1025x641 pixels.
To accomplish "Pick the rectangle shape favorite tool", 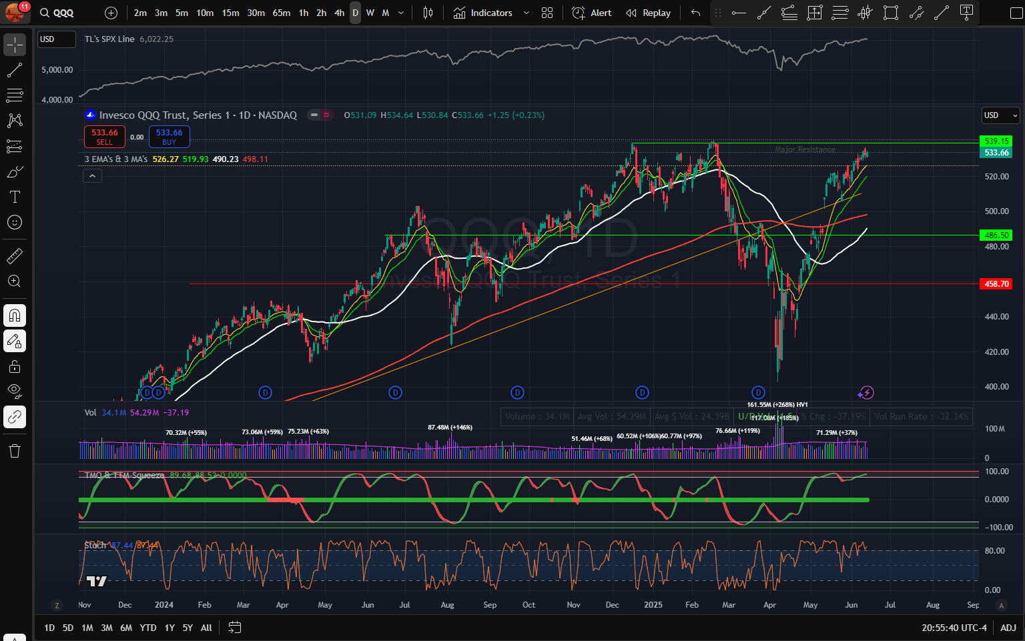I will pyautogui.click(x=891, y=13).
